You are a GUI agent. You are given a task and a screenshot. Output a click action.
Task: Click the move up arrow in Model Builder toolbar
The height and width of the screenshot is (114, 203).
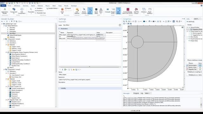pyautogui.click(x=7, y=22)
